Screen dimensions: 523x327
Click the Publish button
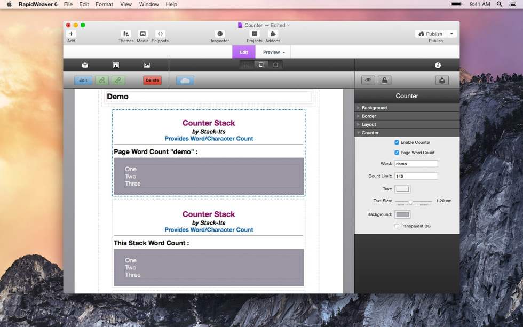[431, 34]
